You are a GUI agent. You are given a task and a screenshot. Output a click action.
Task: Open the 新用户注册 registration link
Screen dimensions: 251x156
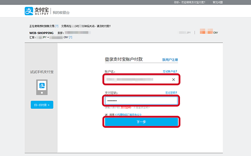[x=170, y=60]
